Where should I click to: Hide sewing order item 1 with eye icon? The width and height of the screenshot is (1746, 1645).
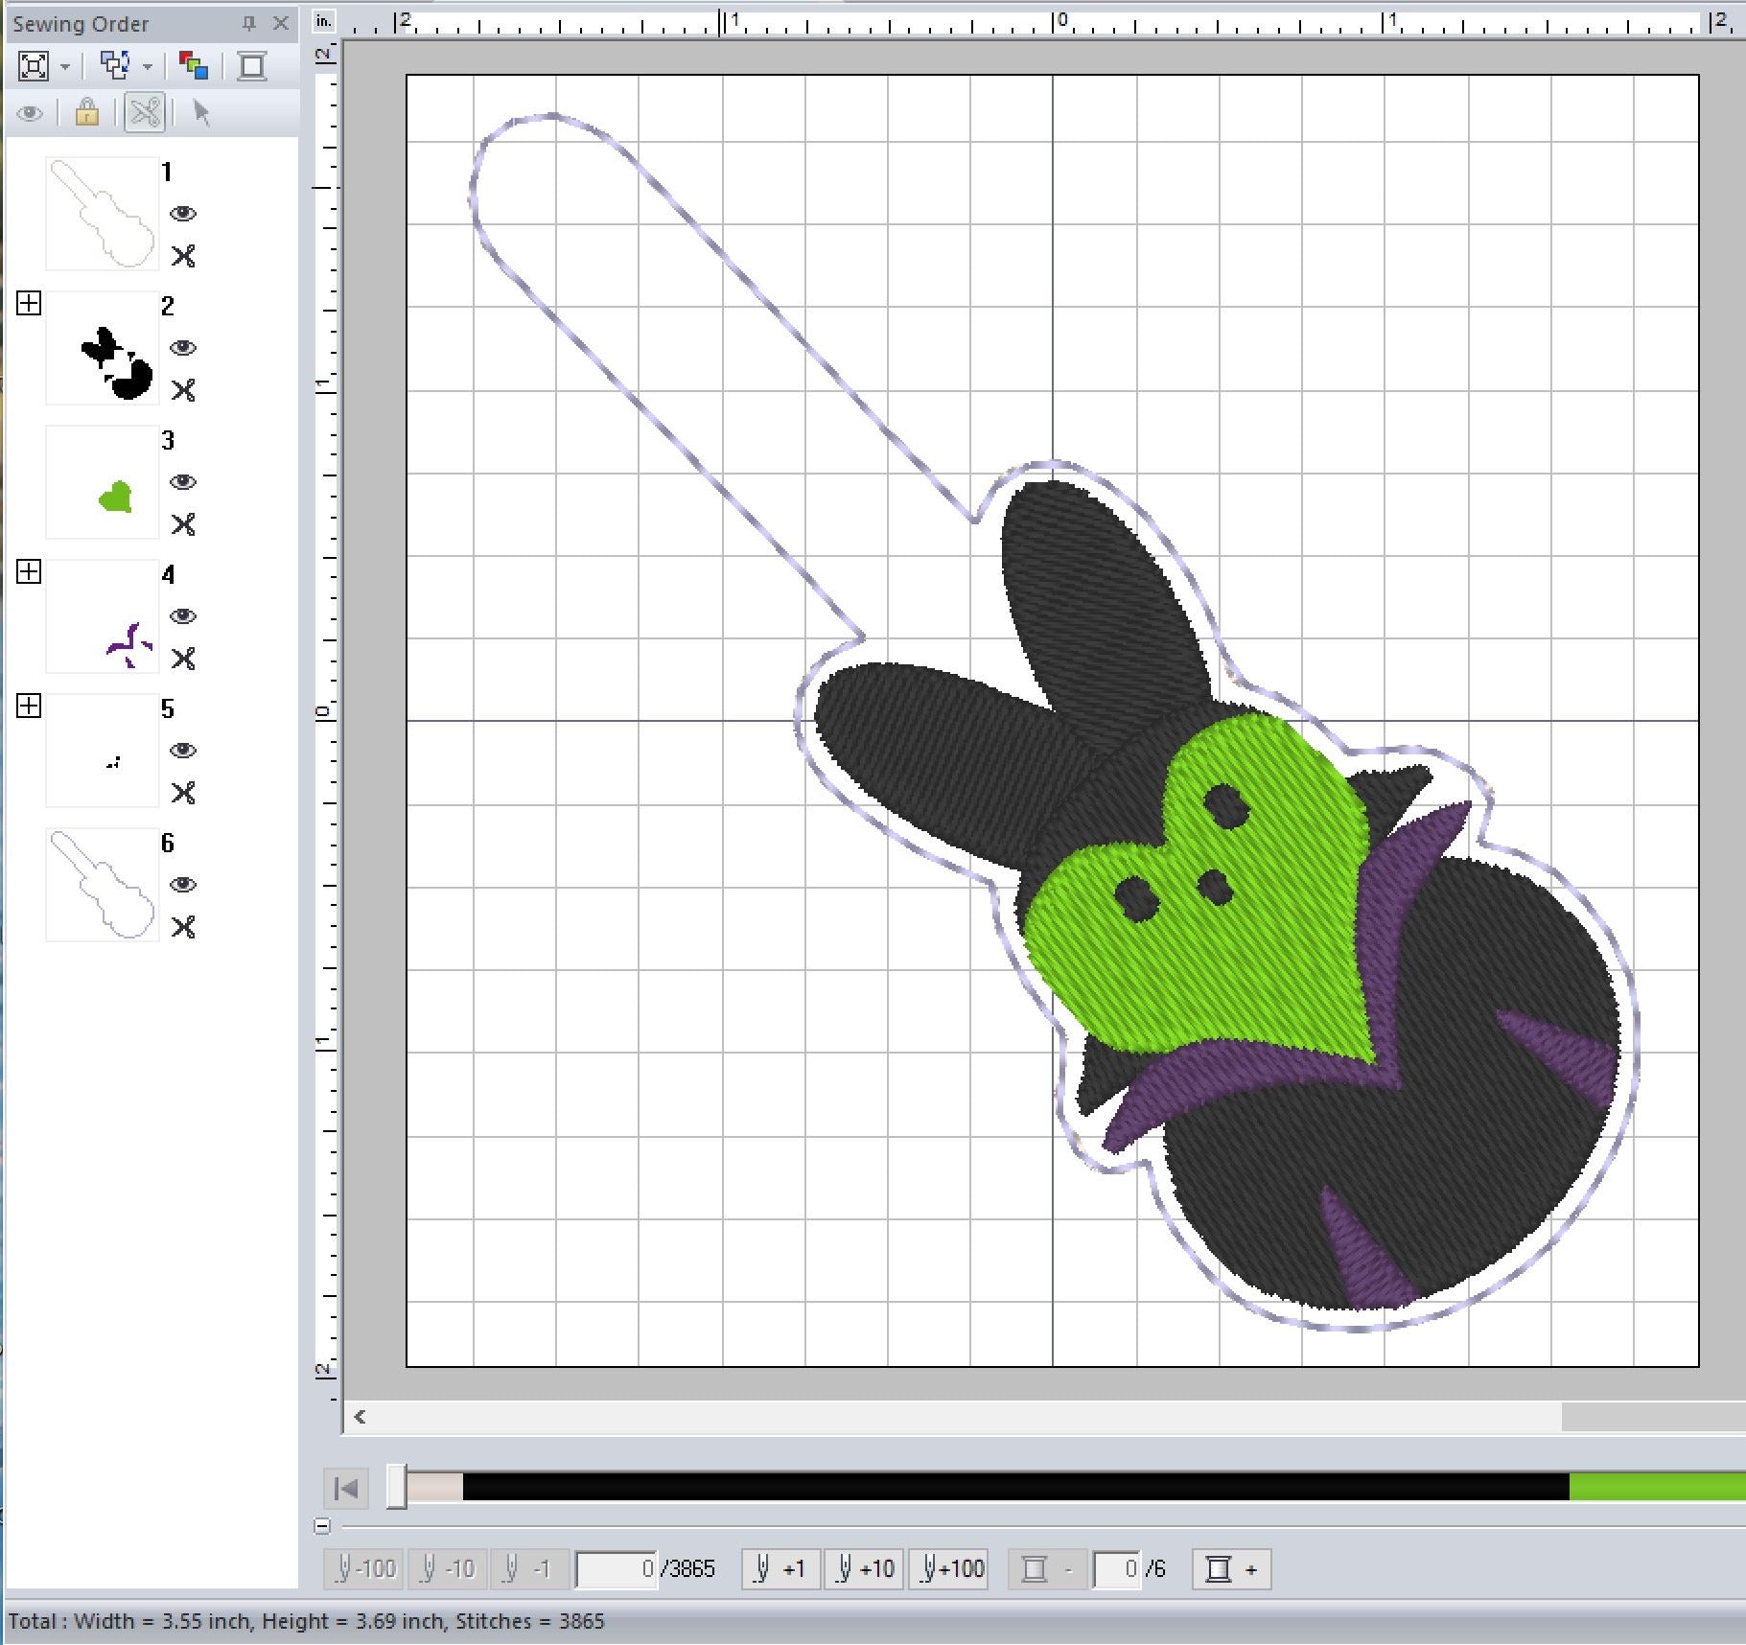[183, 214]
